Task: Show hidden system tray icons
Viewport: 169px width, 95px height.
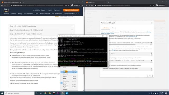Action: (149, 93)
